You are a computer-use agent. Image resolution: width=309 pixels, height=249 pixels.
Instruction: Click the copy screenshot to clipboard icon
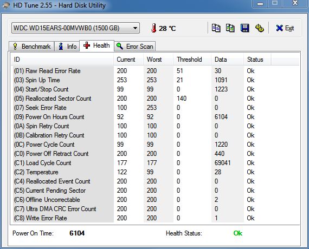pos(230,28)
